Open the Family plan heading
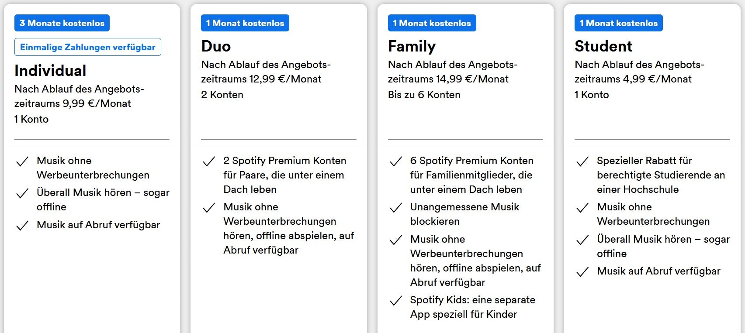This screenshot has width=745, height=333. 412,46
